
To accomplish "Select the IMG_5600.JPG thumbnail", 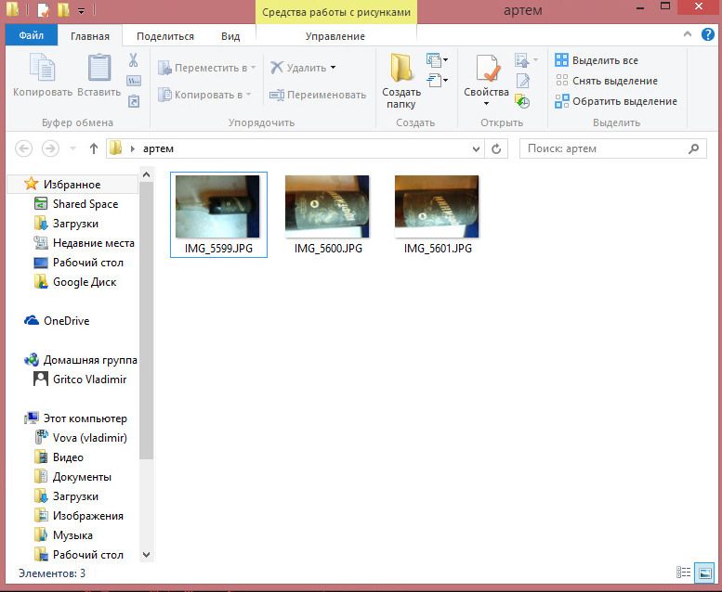I will coord(327,207).
